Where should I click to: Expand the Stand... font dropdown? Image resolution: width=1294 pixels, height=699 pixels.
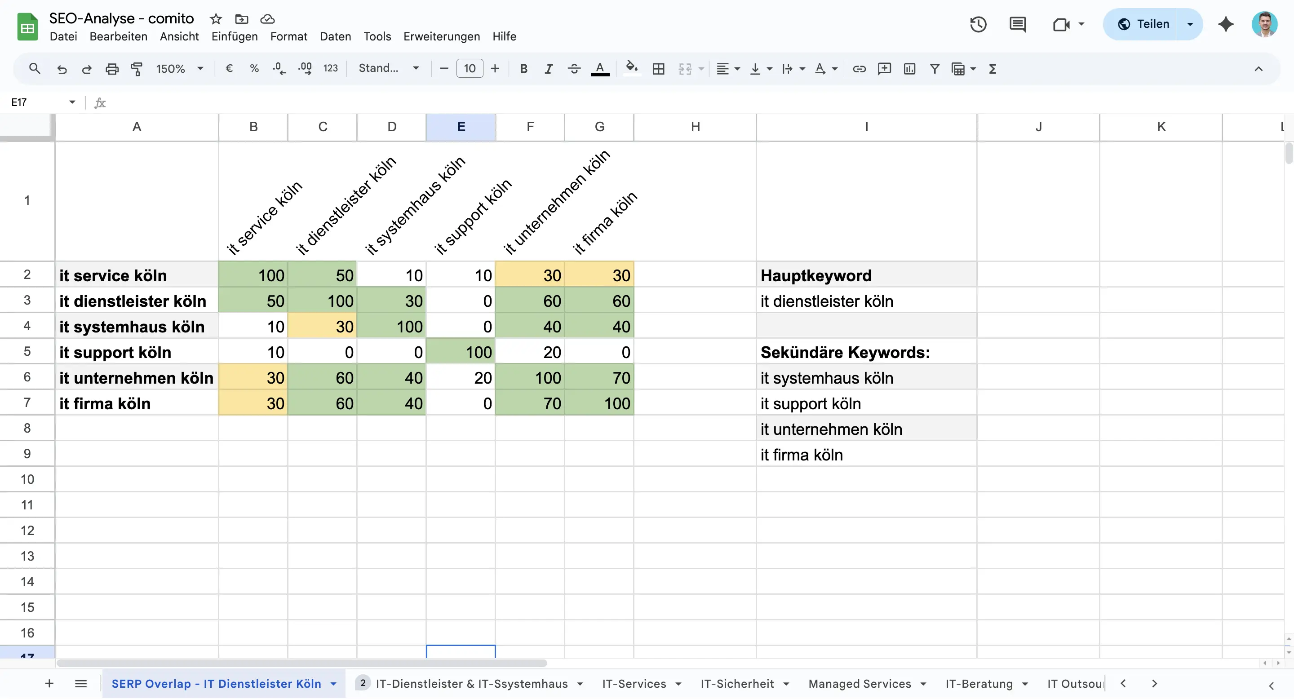point(389,69)
